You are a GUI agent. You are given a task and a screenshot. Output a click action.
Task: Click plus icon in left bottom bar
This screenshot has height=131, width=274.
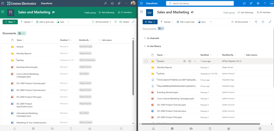121,129
